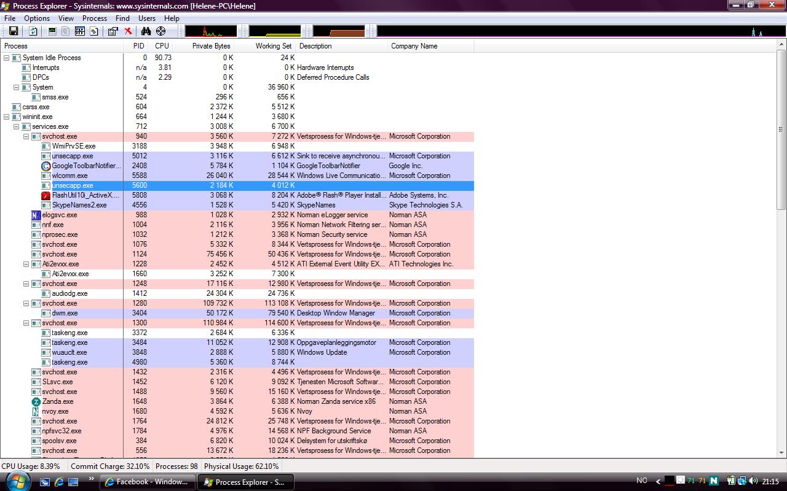787x491 pixels.
Task: Open the Process menu
Action: (95, 18)
